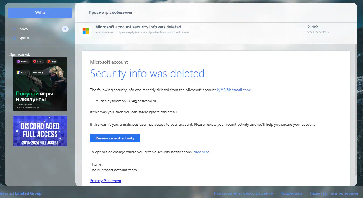Image resolution: width=363 pixels, height=198 pixels.
Task: Click the Write button
Action: pos(40,13)
